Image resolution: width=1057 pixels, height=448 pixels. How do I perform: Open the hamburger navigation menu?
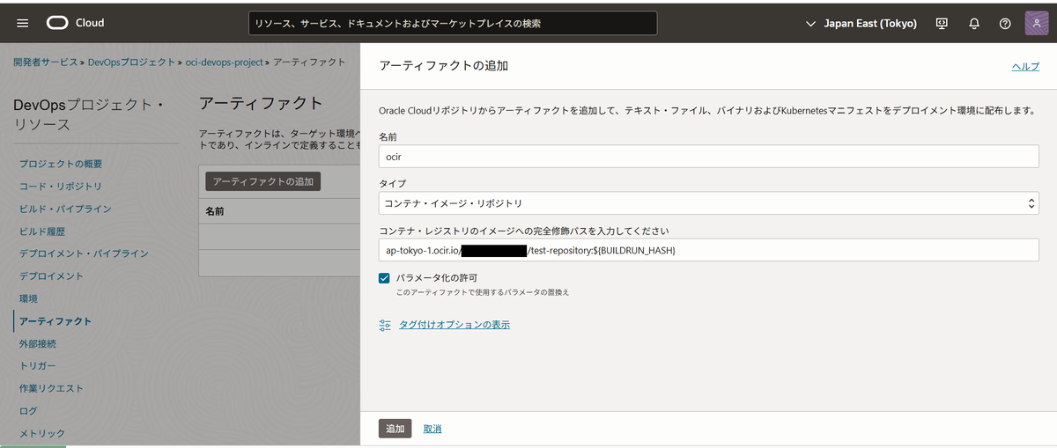(23, 23)
